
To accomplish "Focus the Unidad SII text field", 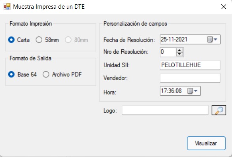I will coord(190,65).
